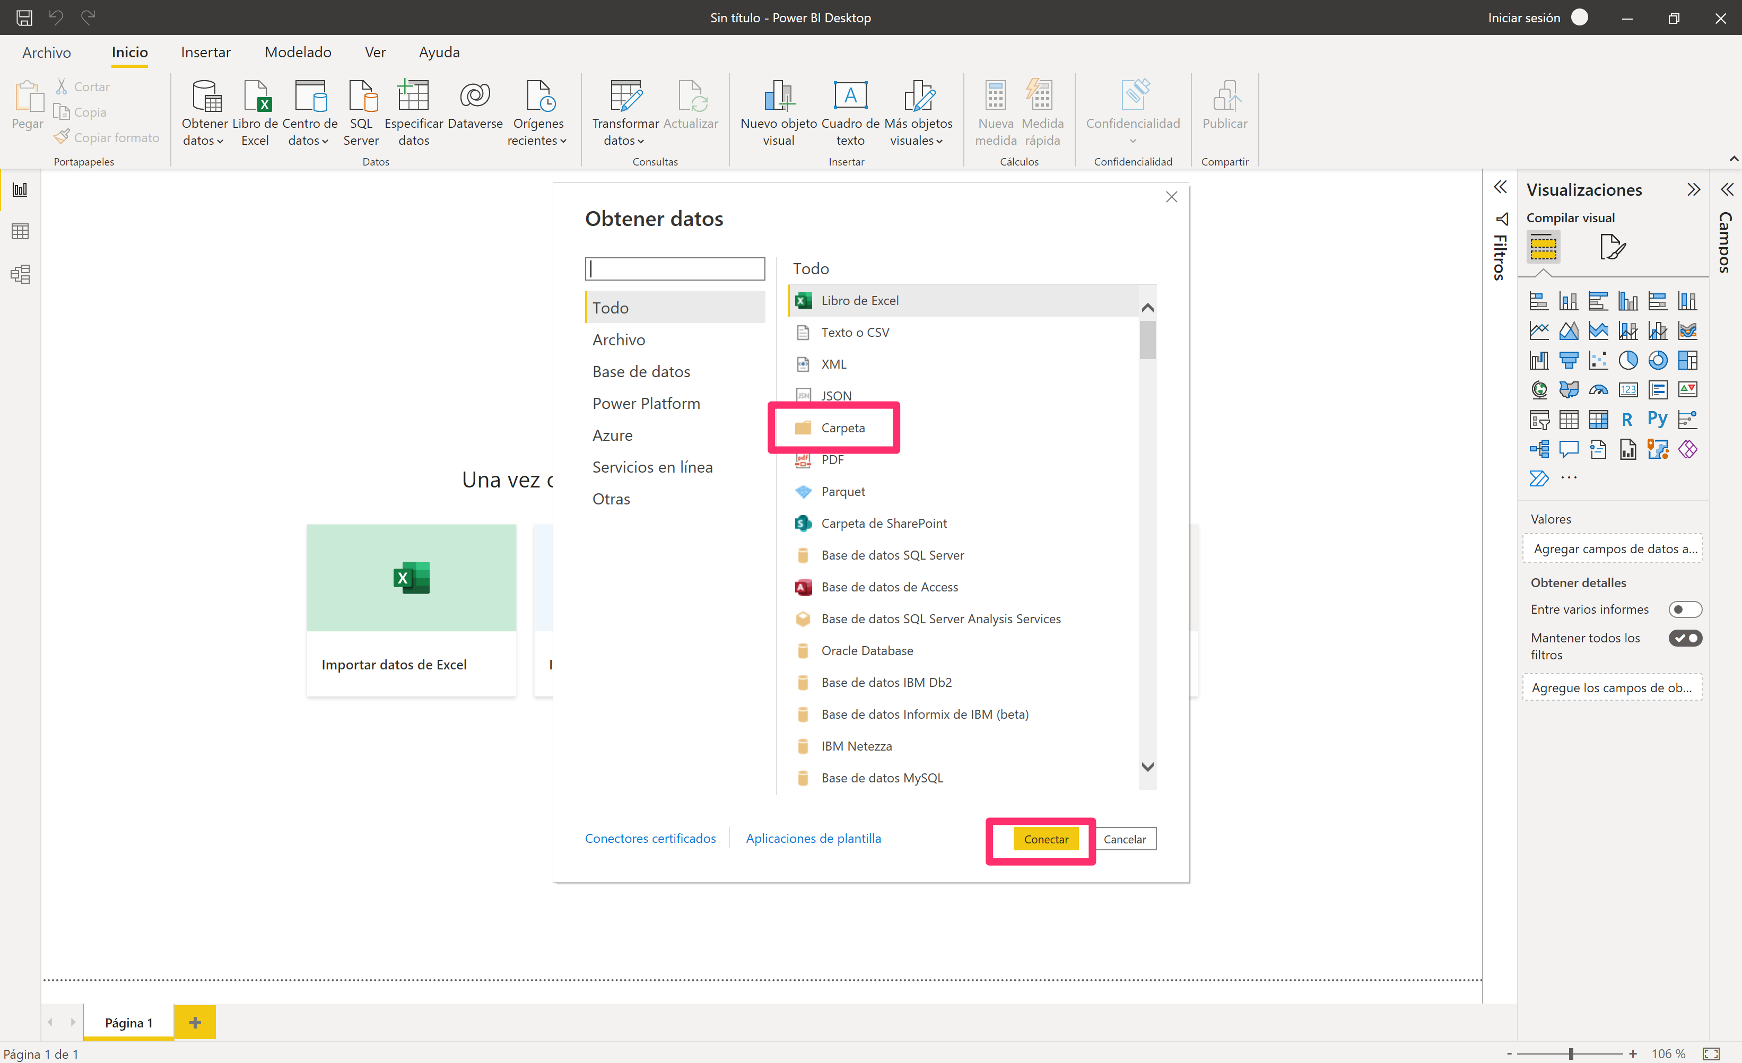The height and width of the screenshot is (1063, 1742).
Task: Click SQL Server ribbon icon
Action: coord(361,113)
